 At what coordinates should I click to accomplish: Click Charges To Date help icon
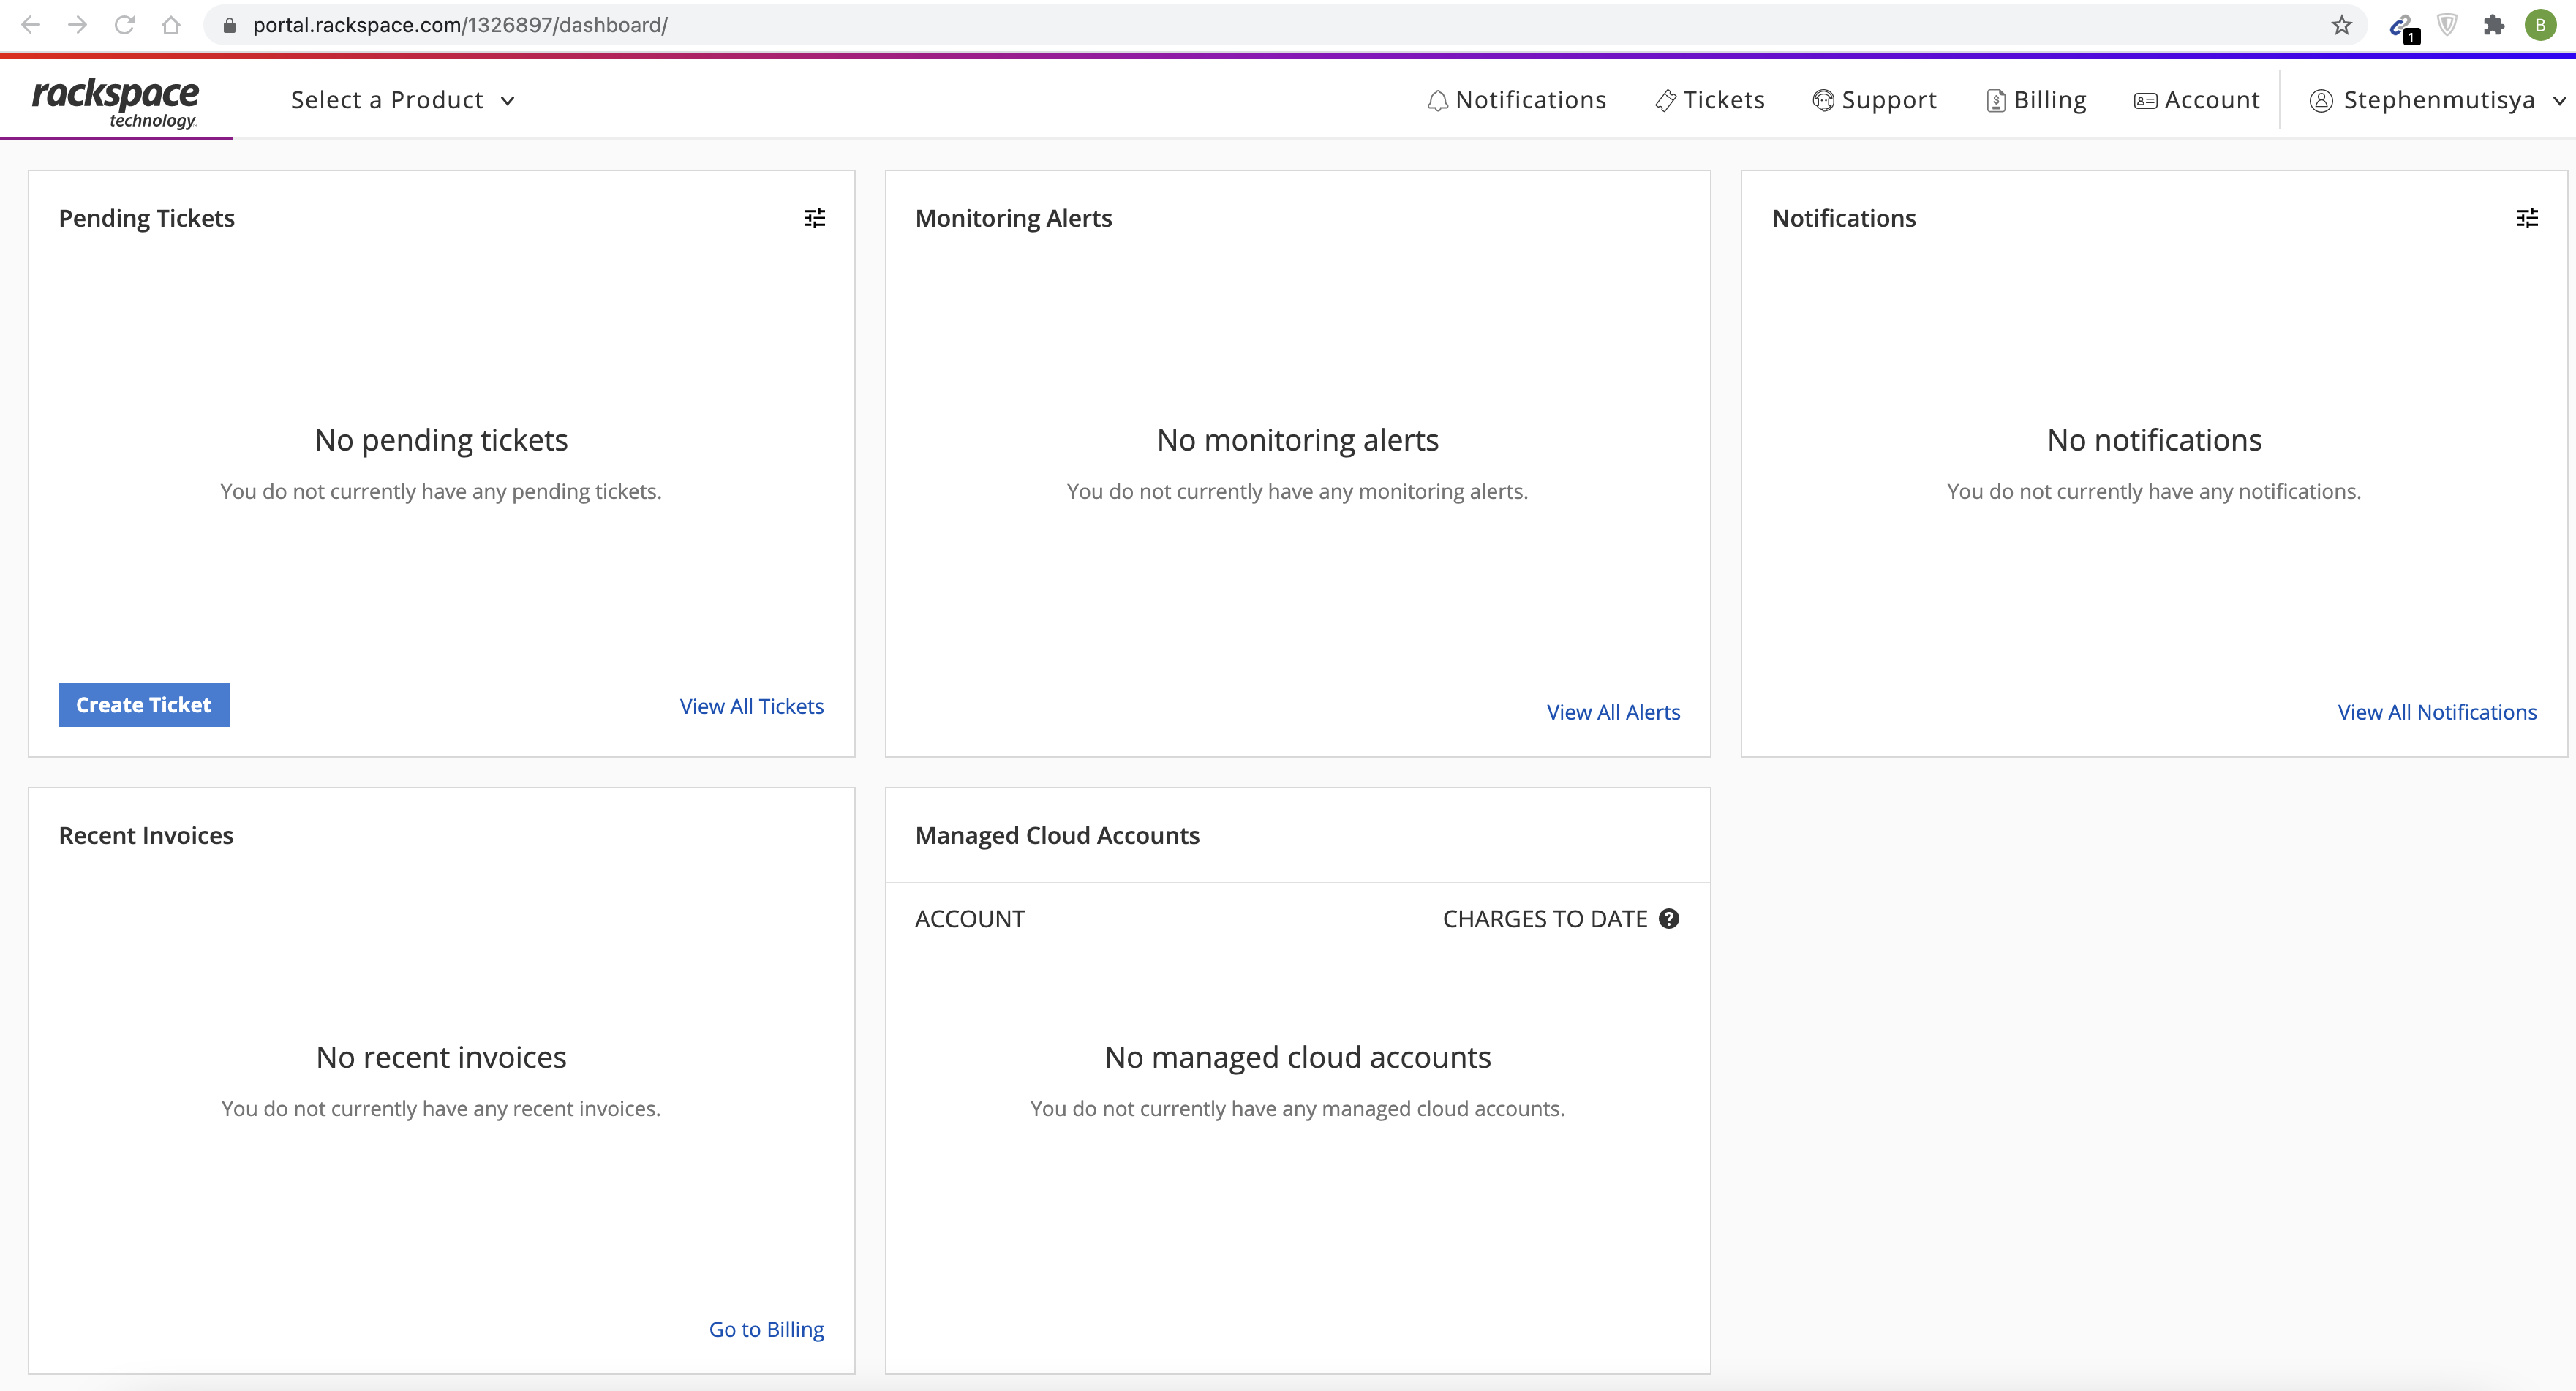pos(1668,918)
